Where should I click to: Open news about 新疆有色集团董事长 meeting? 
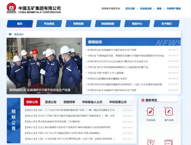click(107, 79)
